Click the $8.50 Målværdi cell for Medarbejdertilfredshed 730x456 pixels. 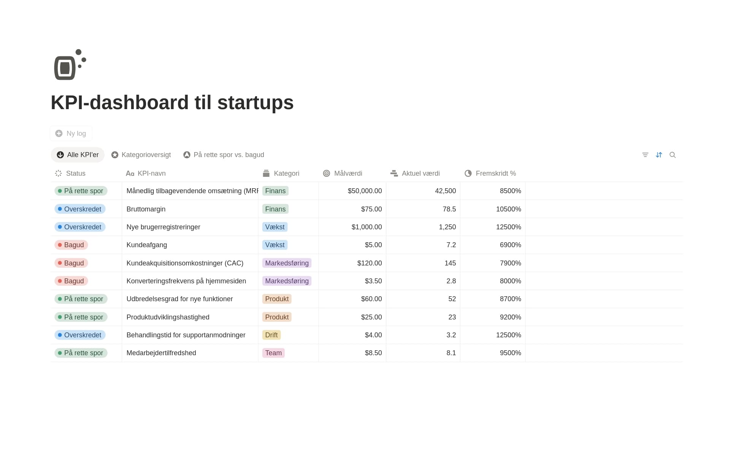tap(352, 353)
